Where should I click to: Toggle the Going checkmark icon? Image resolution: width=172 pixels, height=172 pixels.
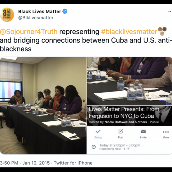tap(98, 131)
